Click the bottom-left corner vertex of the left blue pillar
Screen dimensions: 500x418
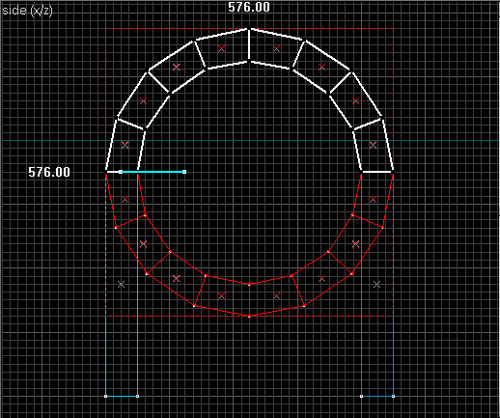click(x=106, y=396)
